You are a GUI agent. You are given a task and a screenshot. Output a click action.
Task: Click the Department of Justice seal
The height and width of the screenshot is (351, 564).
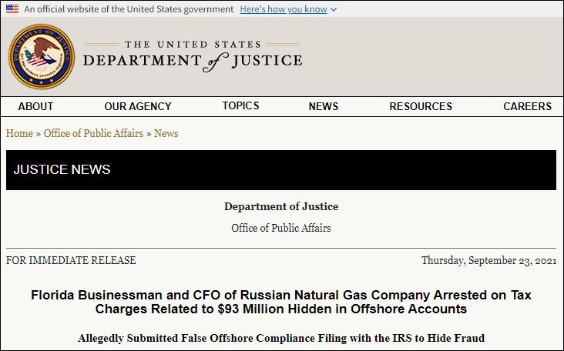coord(42,56)
